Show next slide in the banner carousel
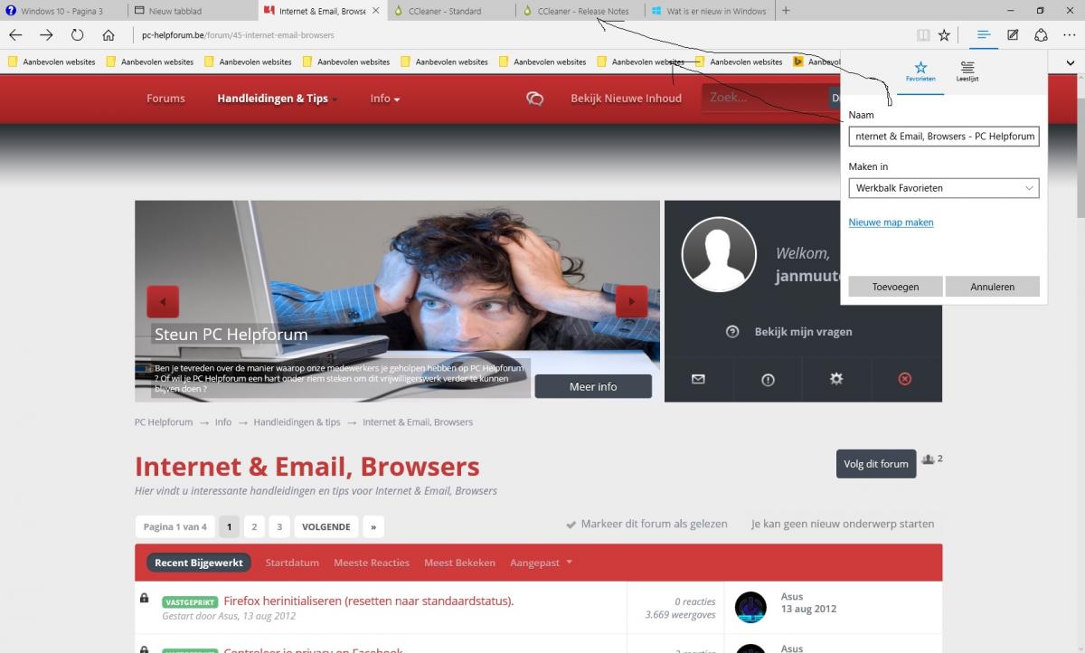 (x=632, y=301)
